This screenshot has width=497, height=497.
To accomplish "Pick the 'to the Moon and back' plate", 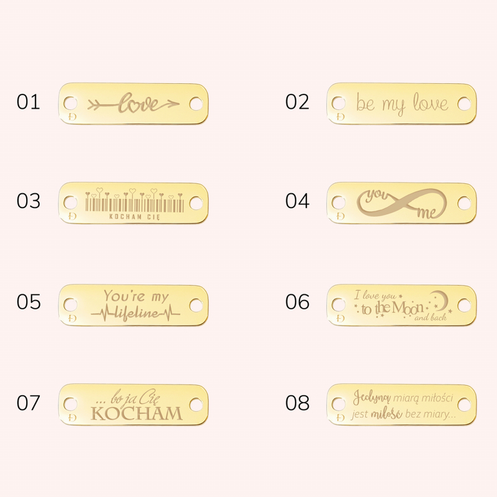I will [401, 305].
